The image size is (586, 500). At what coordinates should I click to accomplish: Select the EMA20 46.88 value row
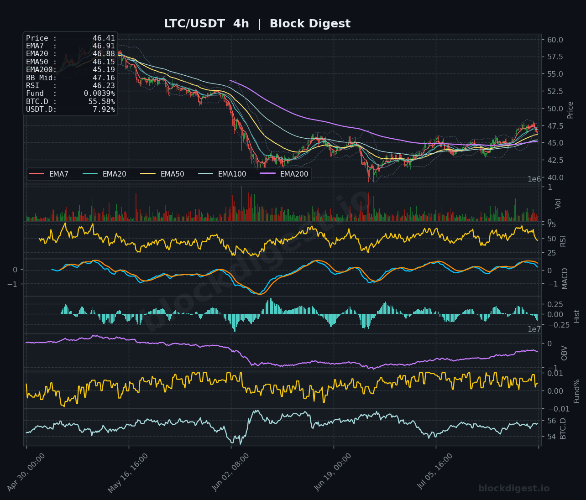[70, 54]
